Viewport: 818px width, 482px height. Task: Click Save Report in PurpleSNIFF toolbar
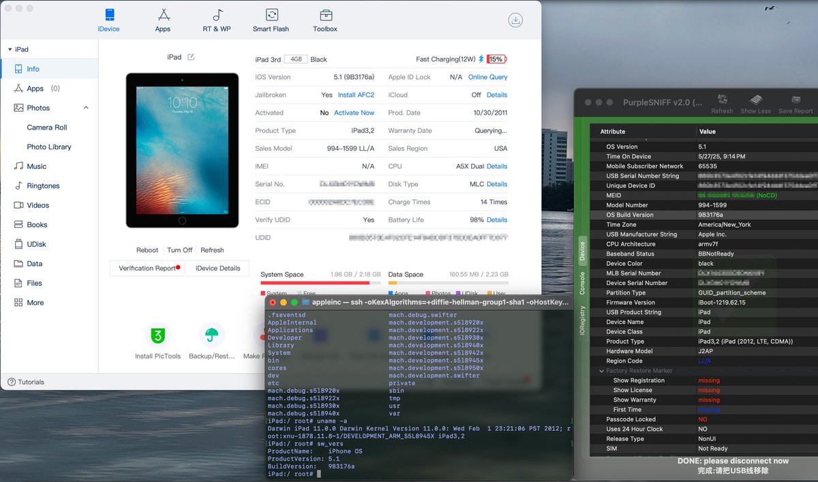click(796, 104)
